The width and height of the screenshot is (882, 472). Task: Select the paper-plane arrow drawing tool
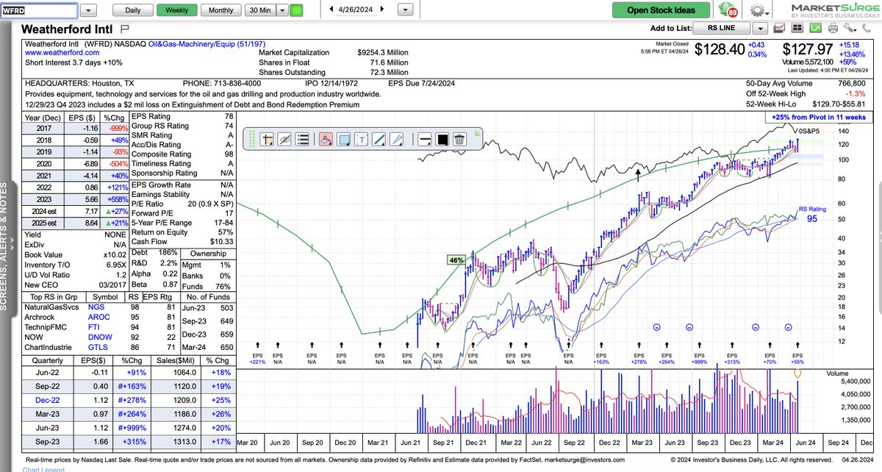tap(395, 139)
